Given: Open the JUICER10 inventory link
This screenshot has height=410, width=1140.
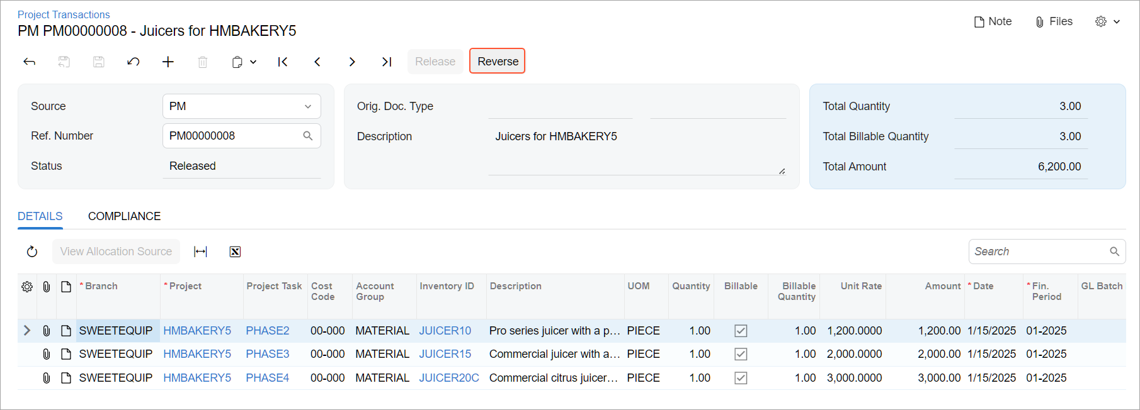Looking at the screenshot, I should click(445, 331).
